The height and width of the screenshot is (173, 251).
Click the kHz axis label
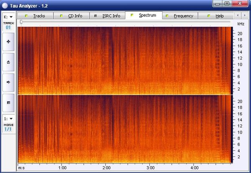click(241, 24)
